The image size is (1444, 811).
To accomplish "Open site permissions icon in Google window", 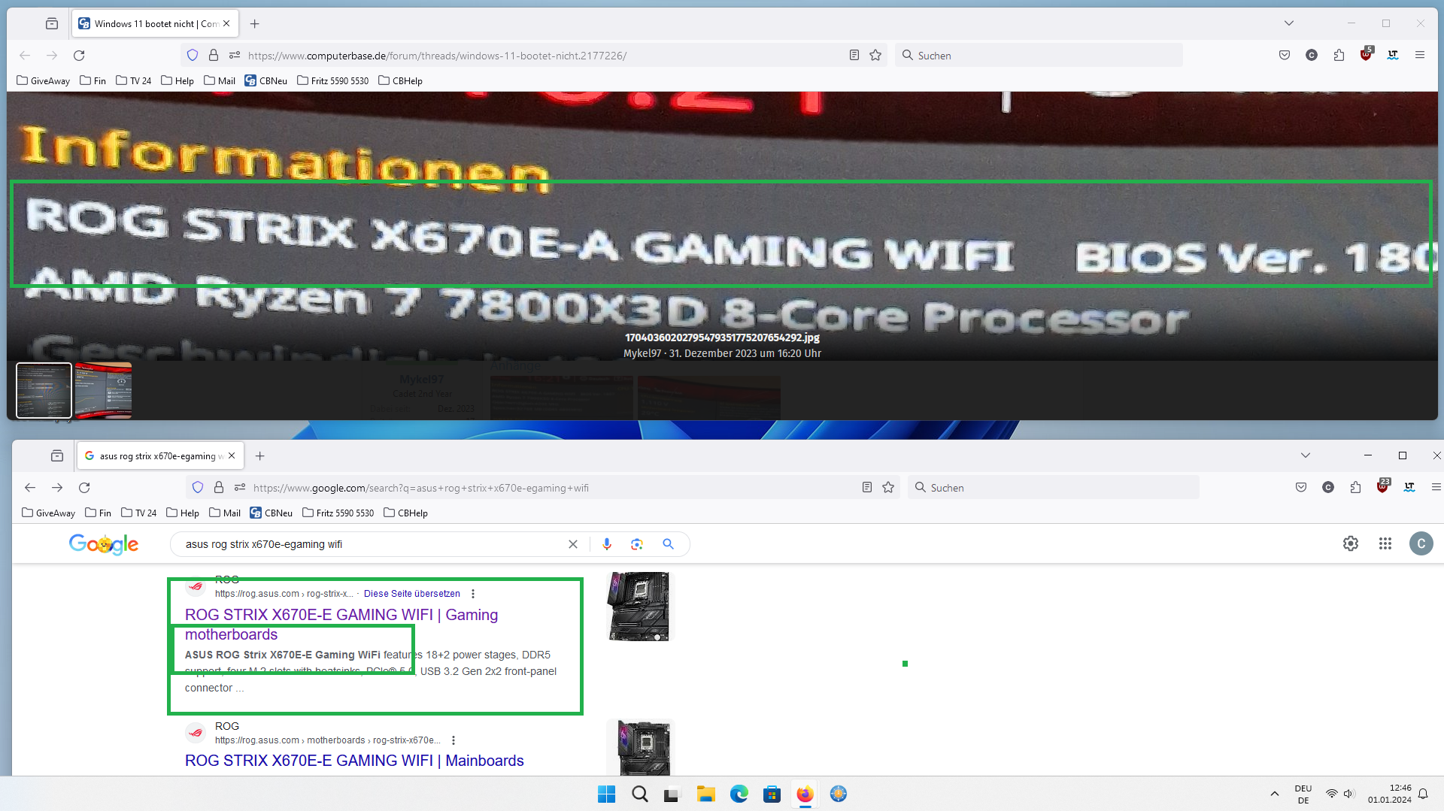I will (240, 487).
